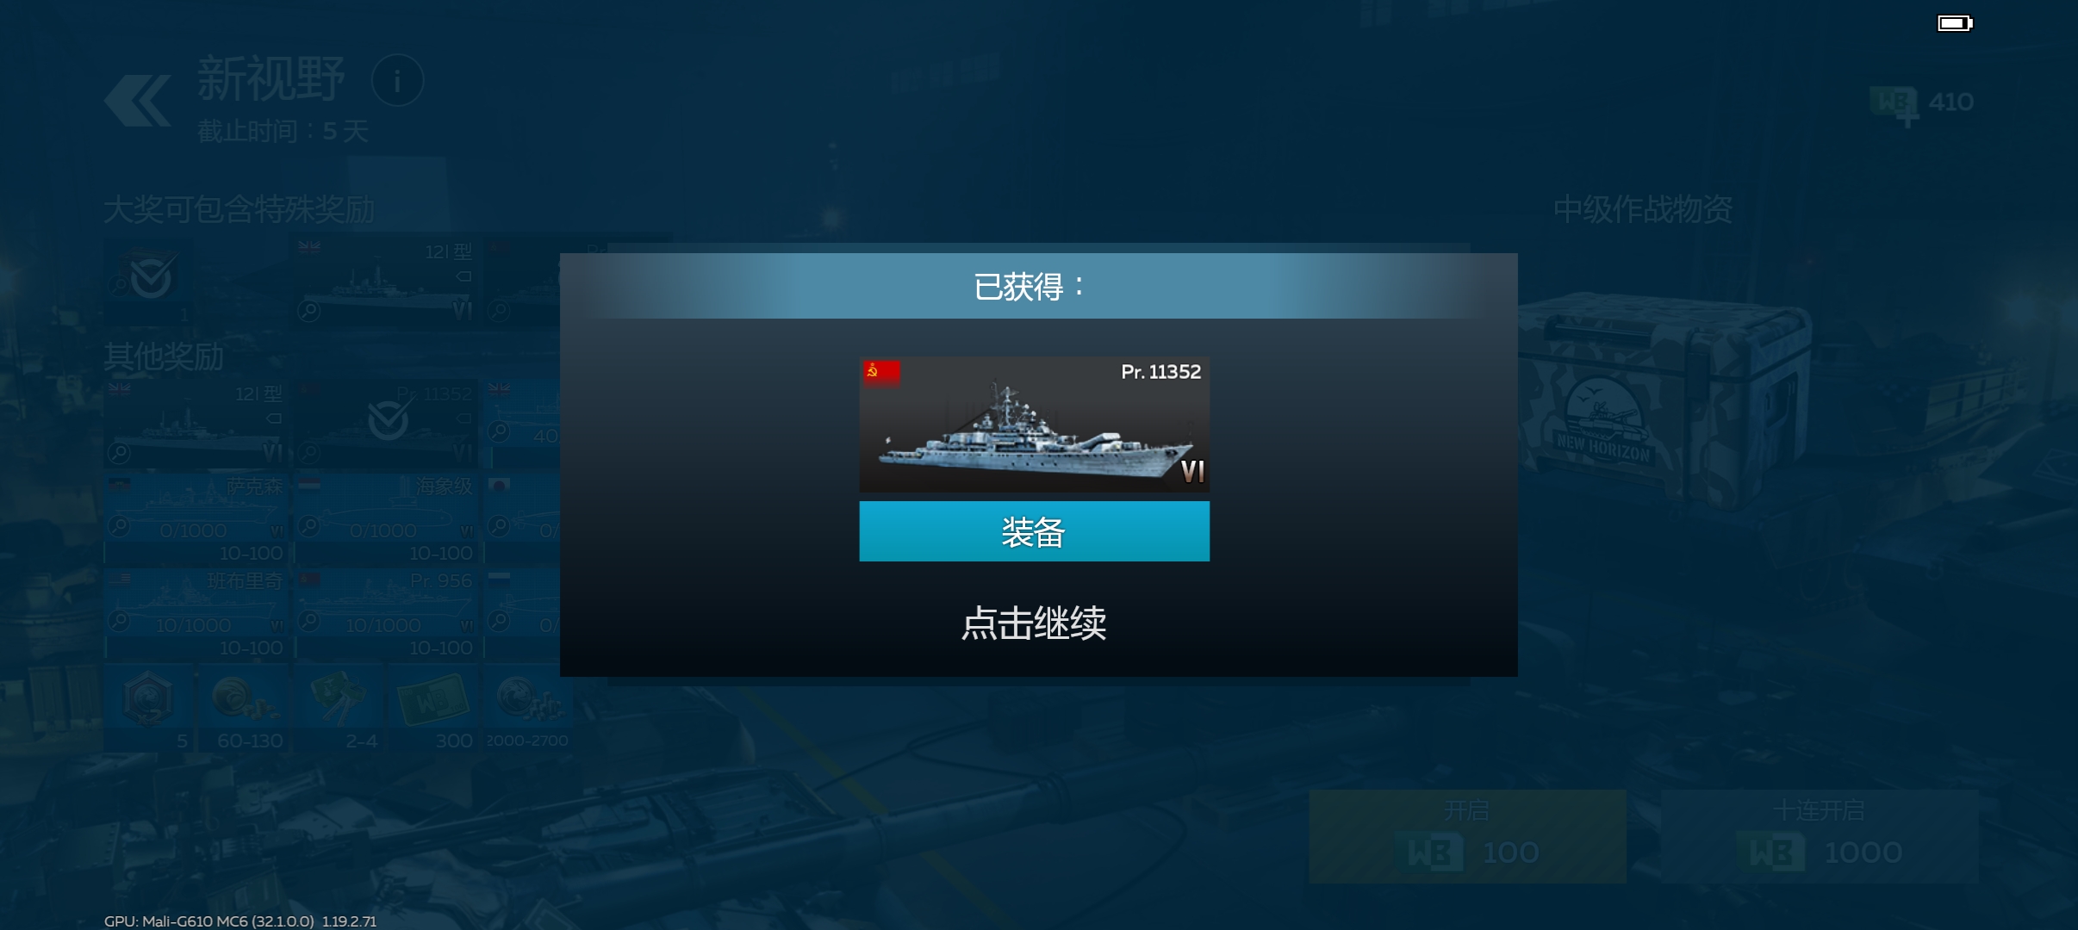
Task: Select the Pr. 11352 ship reward thumbnail
Action: pyautogui.click(x=1034, y=425)
